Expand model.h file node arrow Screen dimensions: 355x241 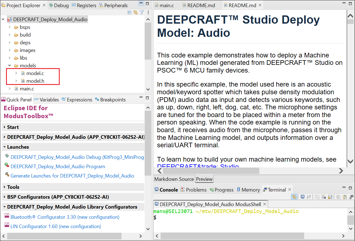tap(16, 81)
